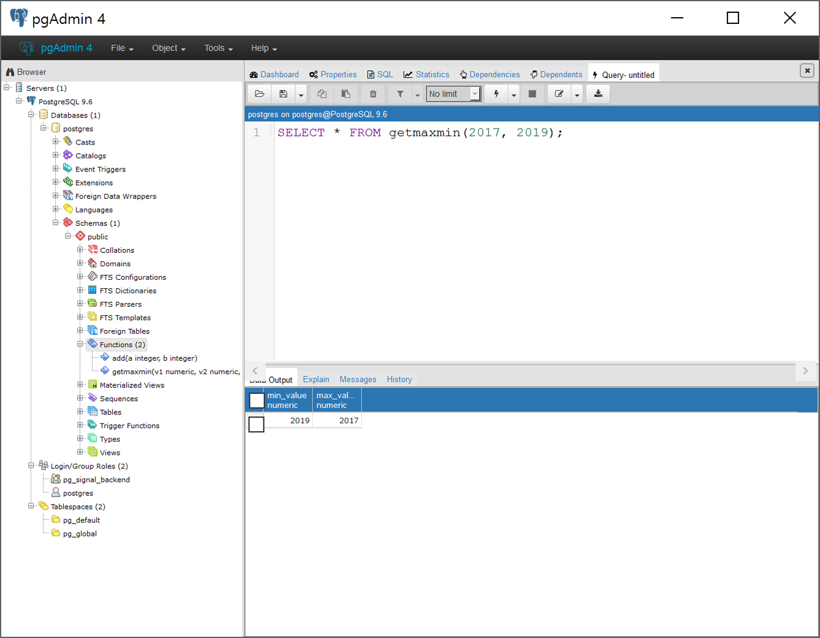
Task: Toggle the row checkbox beside 2019
Action: (x=257, y=424)
